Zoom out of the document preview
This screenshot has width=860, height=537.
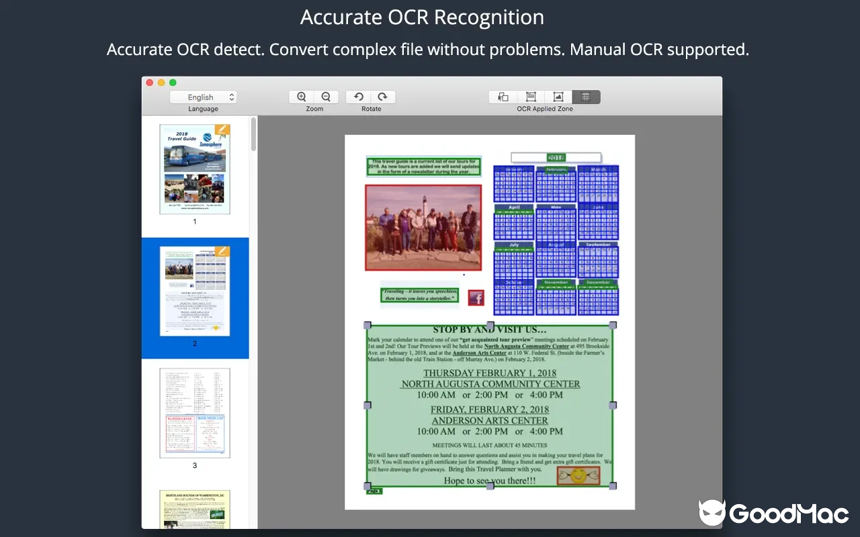(x=326, y=96)
